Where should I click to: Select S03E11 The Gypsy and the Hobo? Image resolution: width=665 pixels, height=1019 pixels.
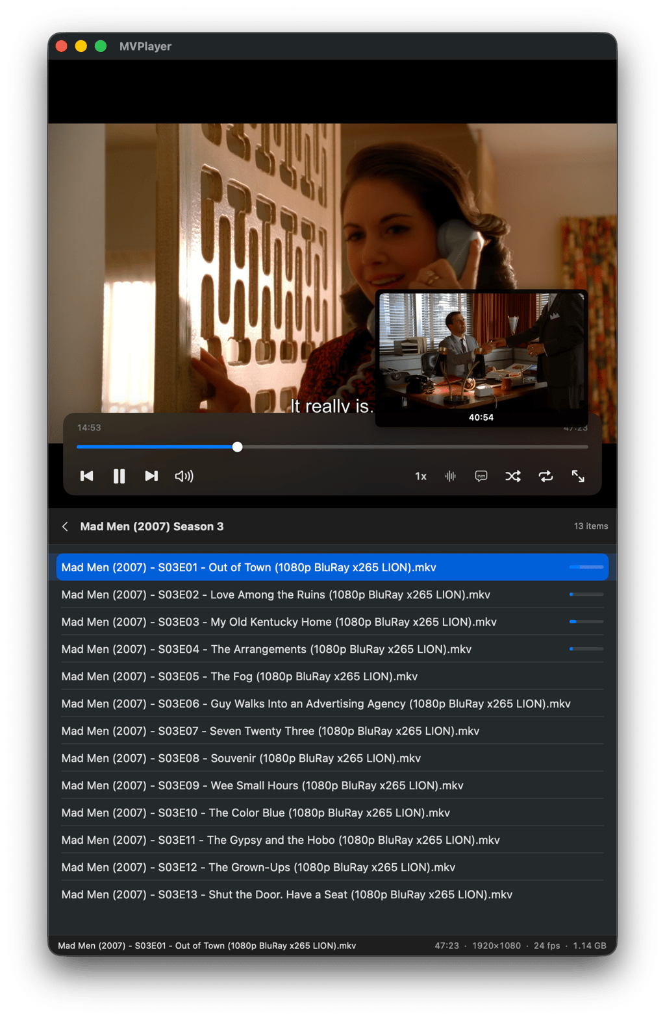tap(332, 840)
